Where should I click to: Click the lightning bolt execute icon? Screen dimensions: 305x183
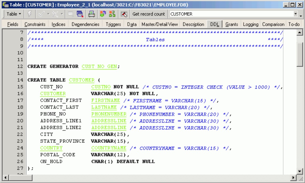(x=29, y=14)
